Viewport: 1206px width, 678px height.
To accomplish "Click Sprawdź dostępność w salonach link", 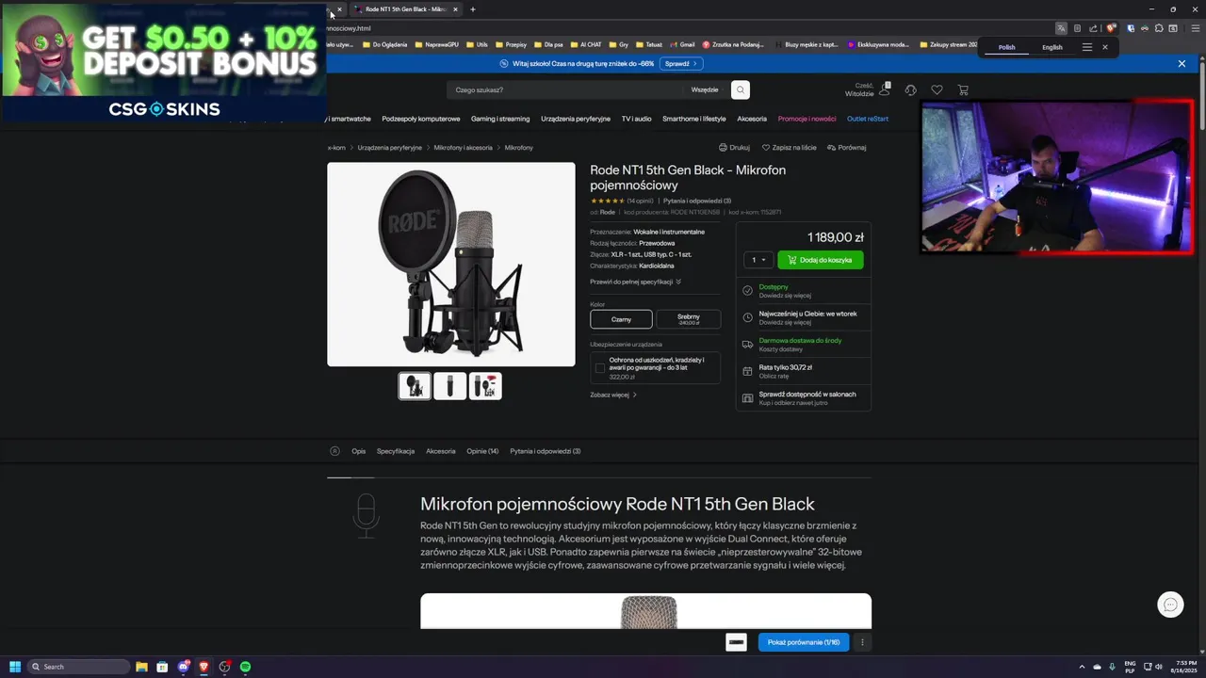I will coord(807,395).
